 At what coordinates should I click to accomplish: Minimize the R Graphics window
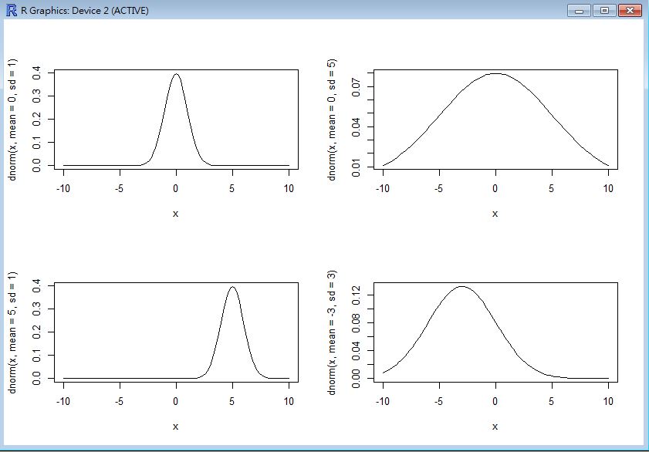point(580,11)
